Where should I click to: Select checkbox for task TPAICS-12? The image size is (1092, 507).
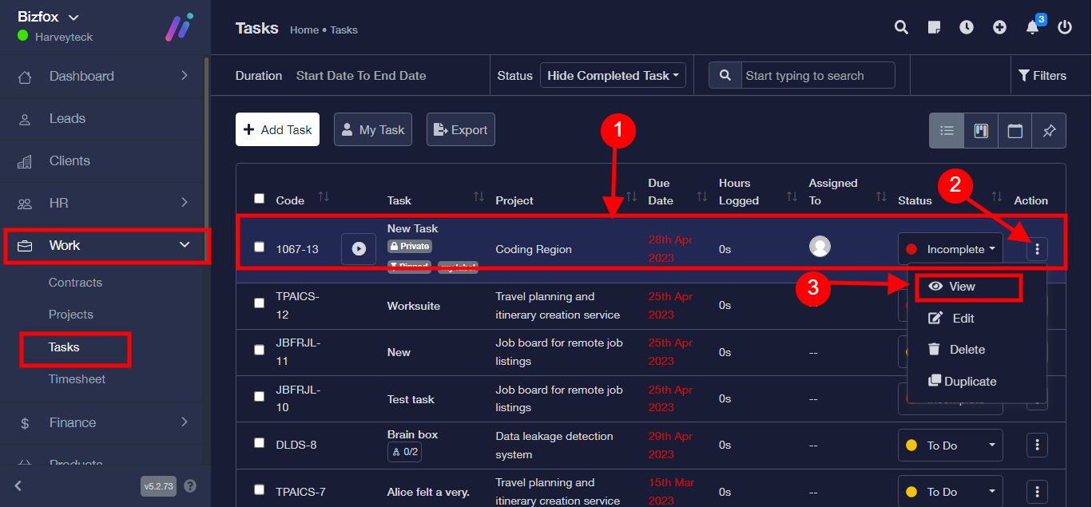click(259, 303)
